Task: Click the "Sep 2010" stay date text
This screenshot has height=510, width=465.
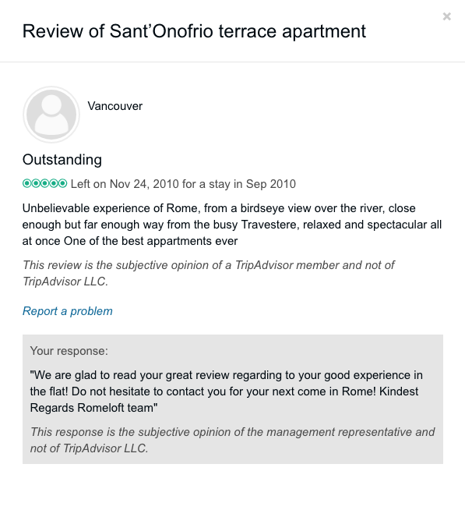Action: point(271,184)
